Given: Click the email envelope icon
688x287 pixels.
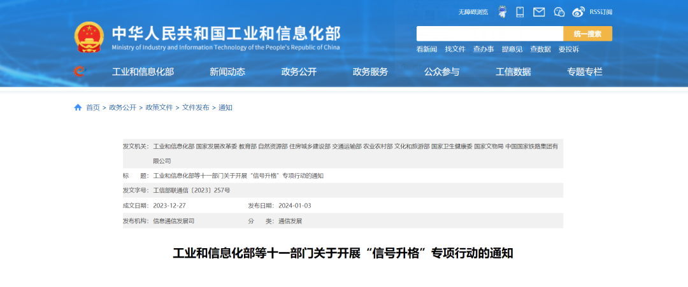Looking at the screenshot, I should pyautogui.click(x=539, y=11).
